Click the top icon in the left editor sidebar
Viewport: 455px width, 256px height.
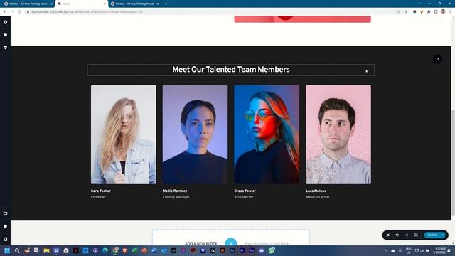point(5,22)
